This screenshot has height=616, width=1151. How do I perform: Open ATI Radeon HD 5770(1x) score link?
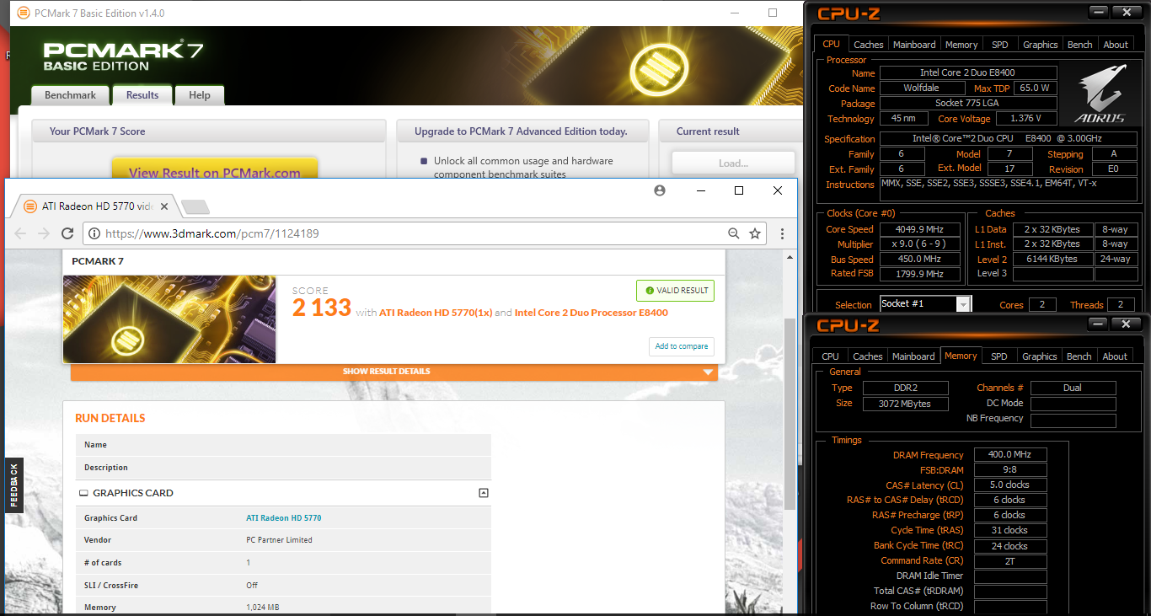point(435,313)
